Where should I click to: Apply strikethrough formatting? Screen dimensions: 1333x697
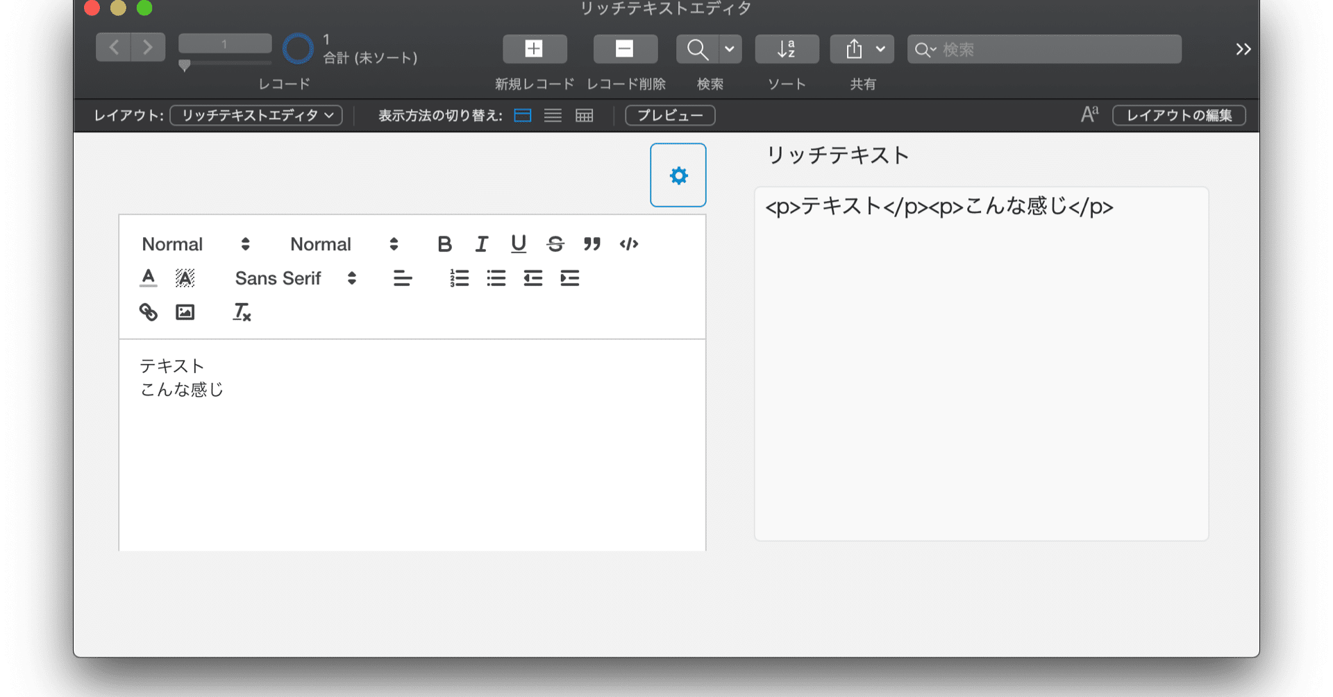(x=555, y=244)
